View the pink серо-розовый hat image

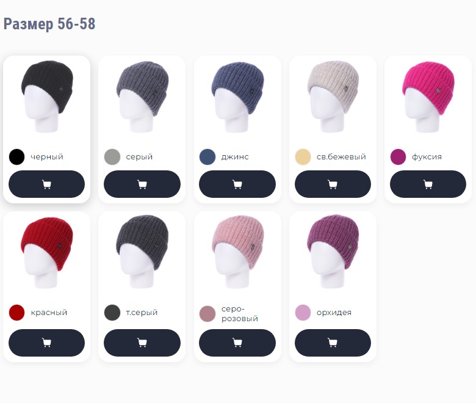coord(237,252)
